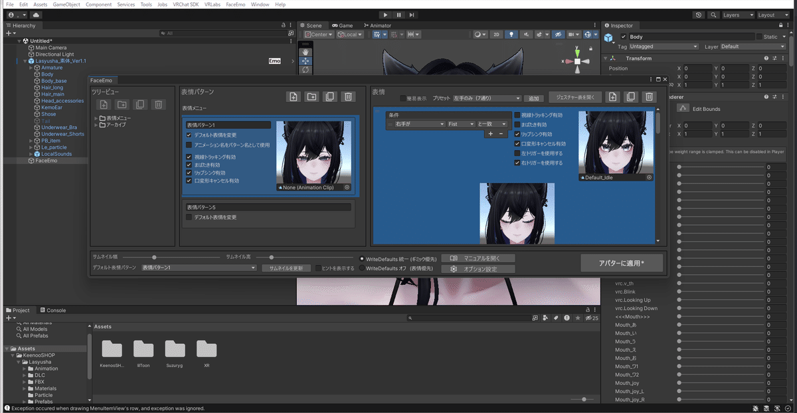Click ジェスチャー表を開く button
797x413 pixels.
click(x=575, y=97)
